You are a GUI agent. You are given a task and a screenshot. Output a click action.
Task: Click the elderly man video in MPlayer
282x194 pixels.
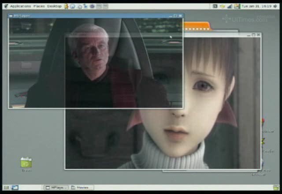(96, 63)
